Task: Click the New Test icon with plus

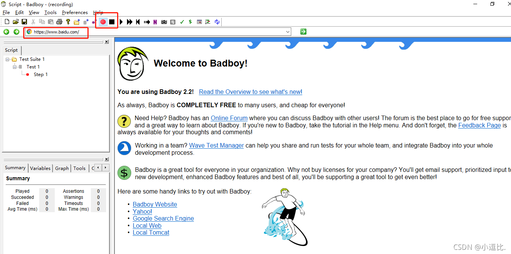Action: (86, 22)
